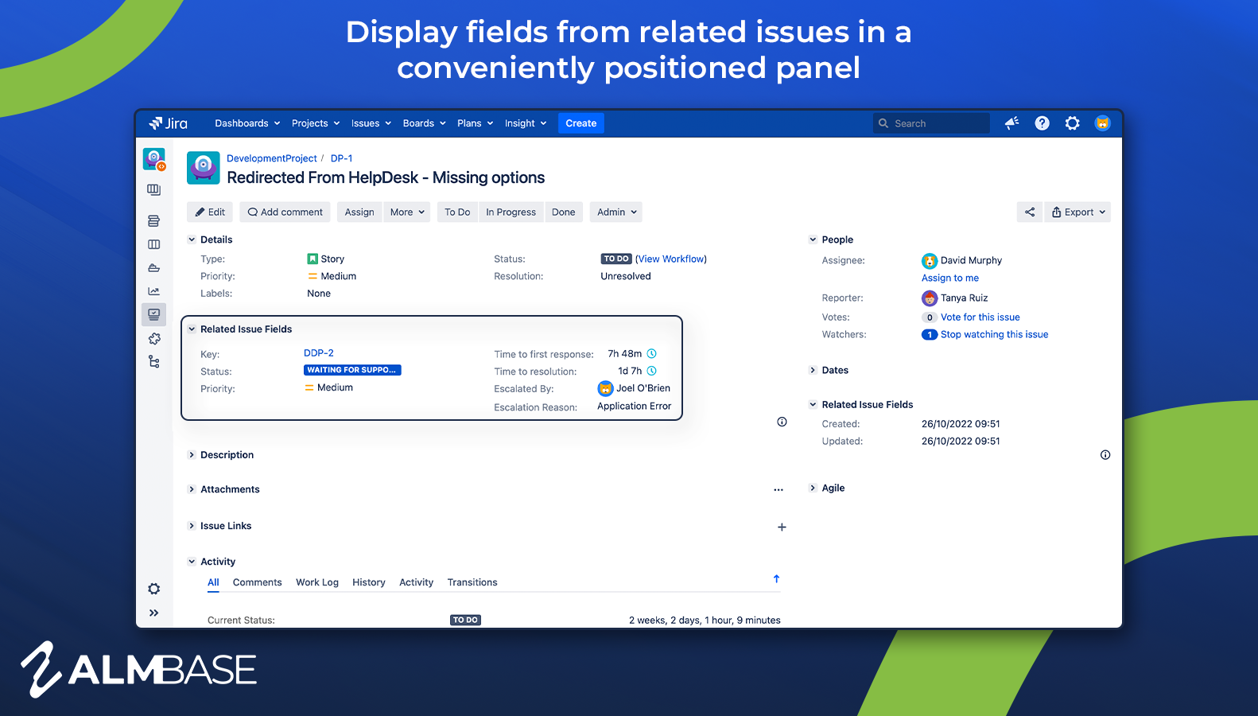Image resolution: width=1258 pixels, height=716 pixels.
Task: Open the hierarchy tree icon in sidebar
Action: coord(154,362)
